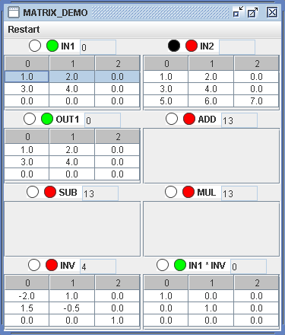
Task: Click the red status light of SUB
Action: [x=50, y=192]
